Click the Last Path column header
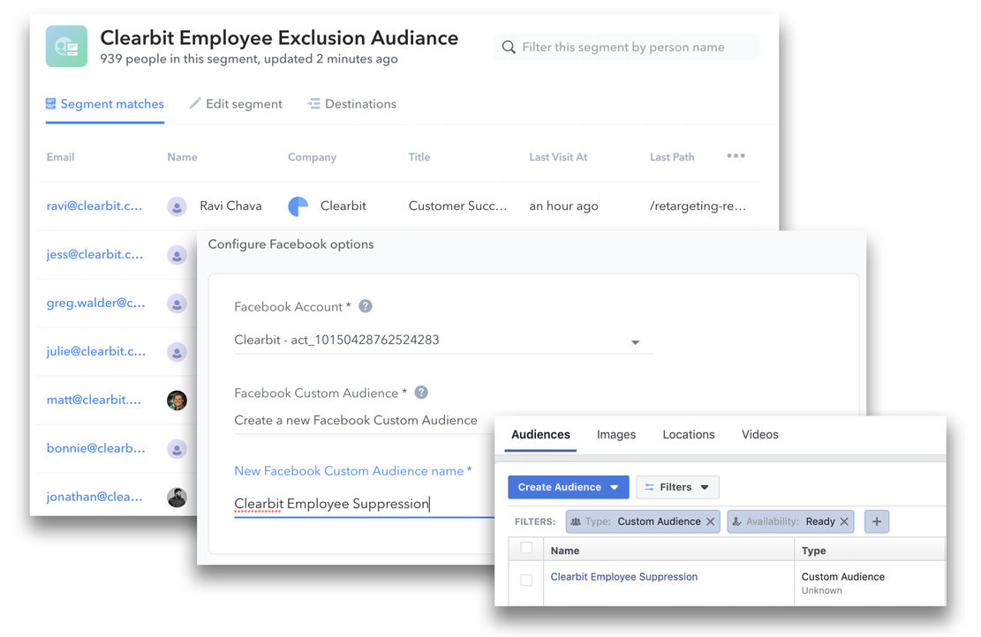 tap(672, 157)
